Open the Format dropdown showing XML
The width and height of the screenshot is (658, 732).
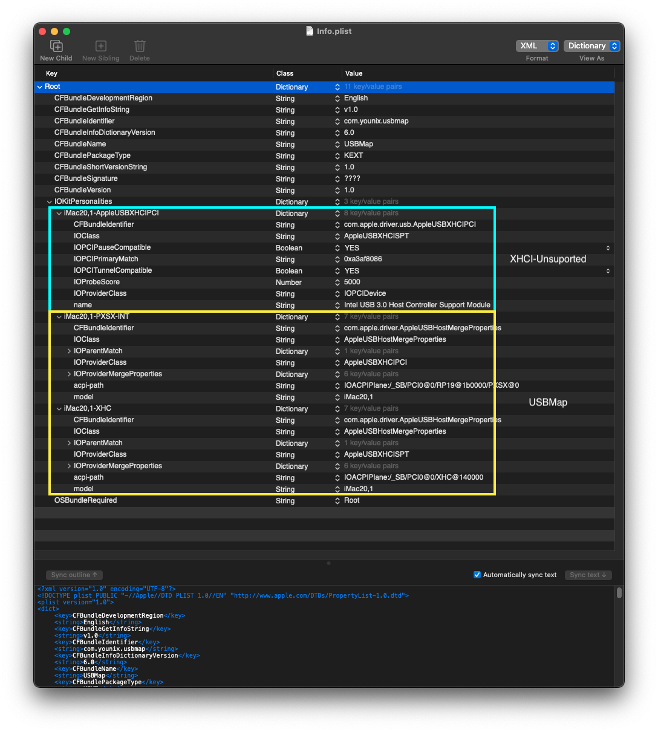(x=536, y=45)
